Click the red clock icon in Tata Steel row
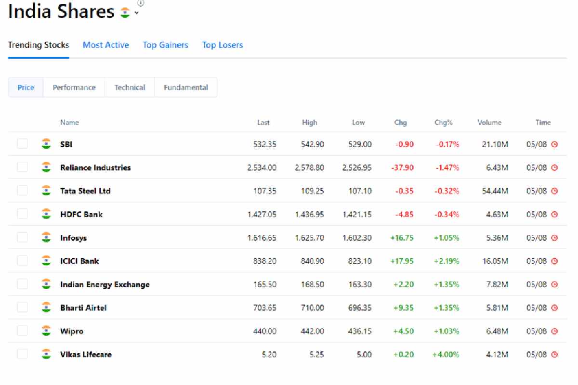The image size is (578, 385). [x=554, y=191]
